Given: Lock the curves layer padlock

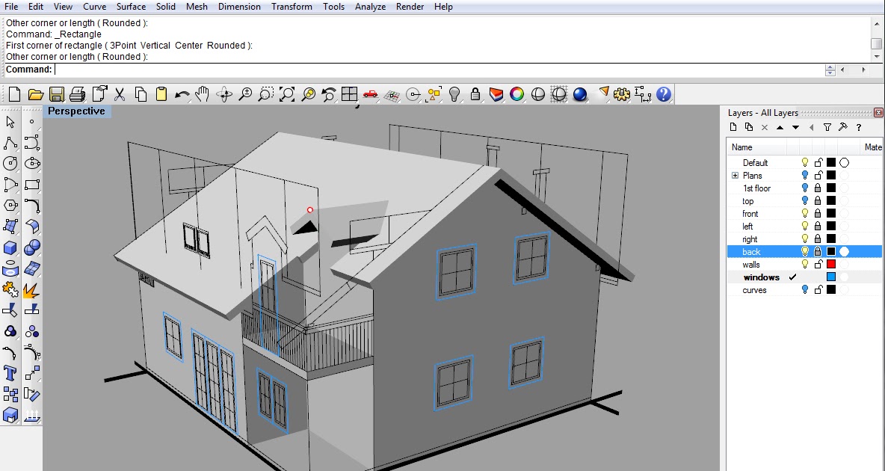Looking at the screenshot, I should pos(818,290).
